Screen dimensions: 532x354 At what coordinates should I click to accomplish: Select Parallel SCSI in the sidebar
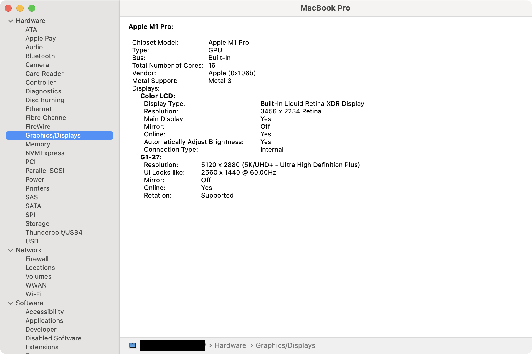(45, 171)
